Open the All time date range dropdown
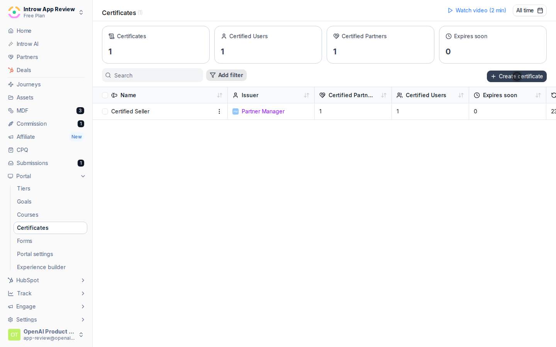 pyautogui.click(x=529, y=10)
